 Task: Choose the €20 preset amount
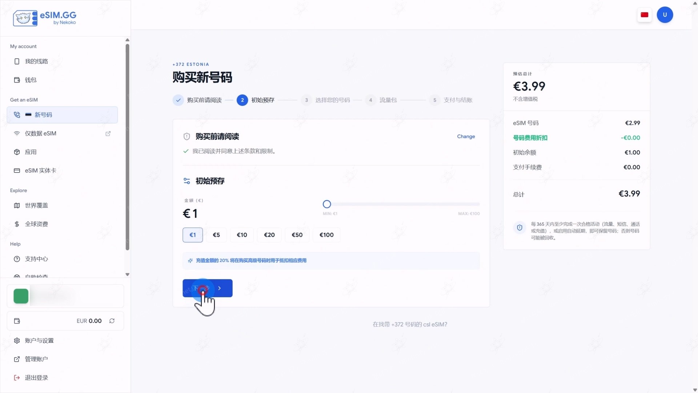click(269, 235)
